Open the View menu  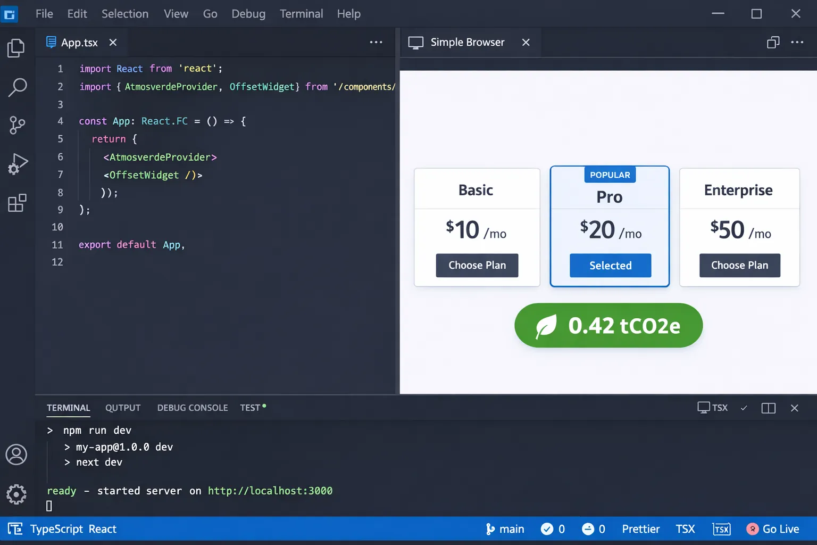coord(176,14)
